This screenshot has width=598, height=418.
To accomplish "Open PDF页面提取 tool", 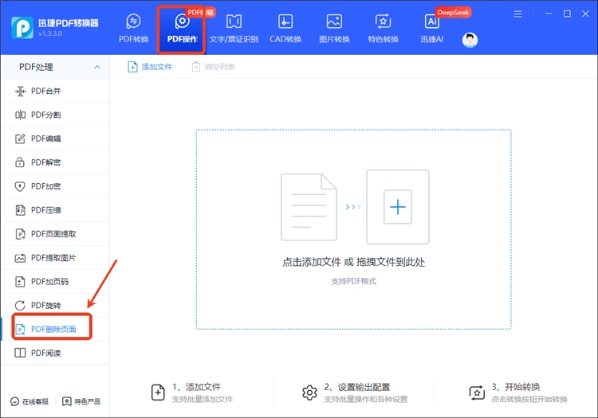I will coord(55,234).
